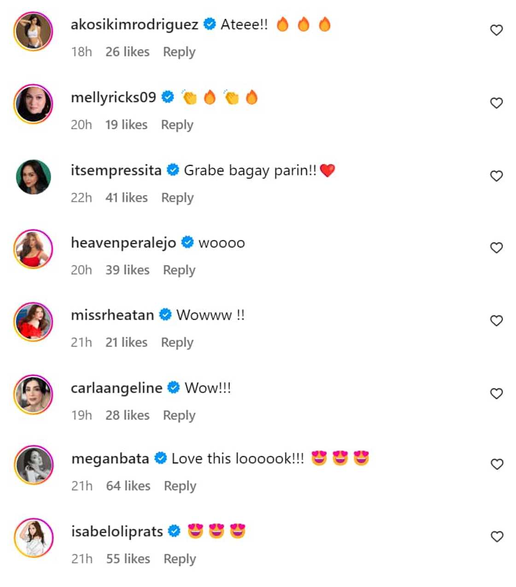Like missrheatan's Wowww comment
Screen dimensions: 516x587
coord(496,321)
